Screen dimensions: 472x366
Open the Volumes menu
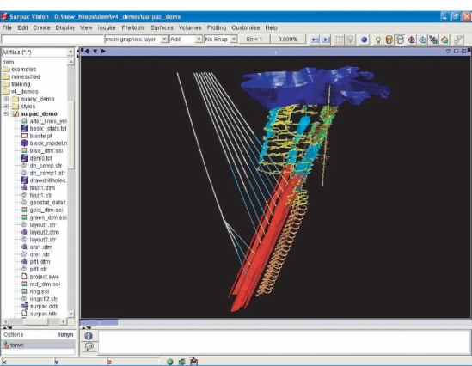[190, 27]
